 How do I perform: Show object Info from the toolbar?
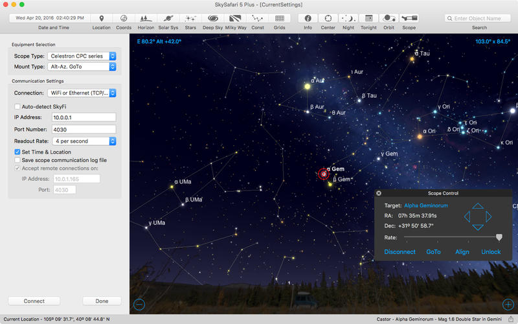[308, 19]
